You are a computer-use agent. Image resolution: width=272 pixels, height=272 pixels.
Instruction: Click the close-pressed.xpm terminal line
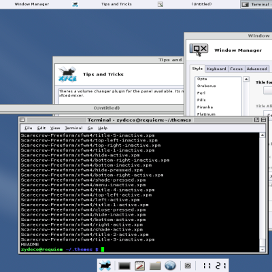(83, 209)
